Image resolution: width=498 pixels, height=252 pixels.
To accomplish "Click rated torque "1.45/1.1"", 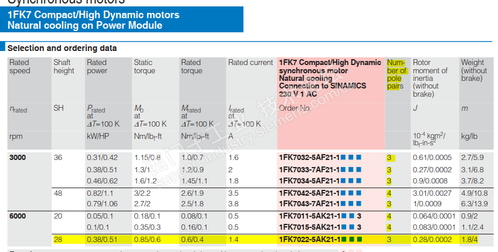I will [194, 181].
